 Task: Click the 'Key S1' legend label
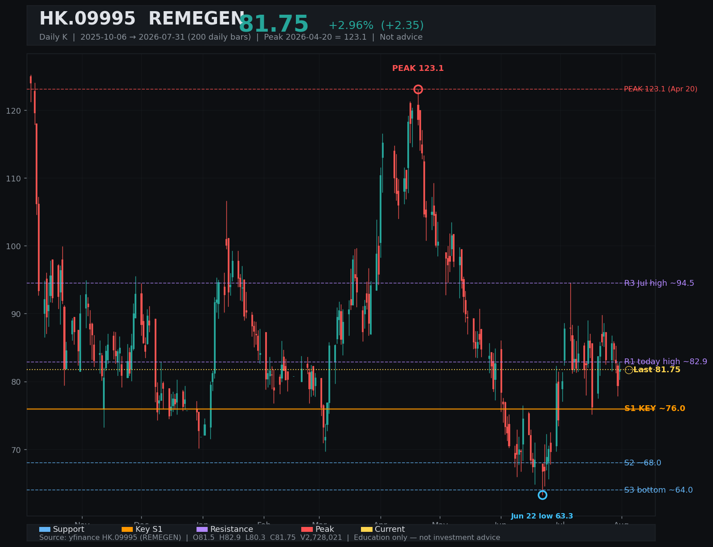(149, 529)
